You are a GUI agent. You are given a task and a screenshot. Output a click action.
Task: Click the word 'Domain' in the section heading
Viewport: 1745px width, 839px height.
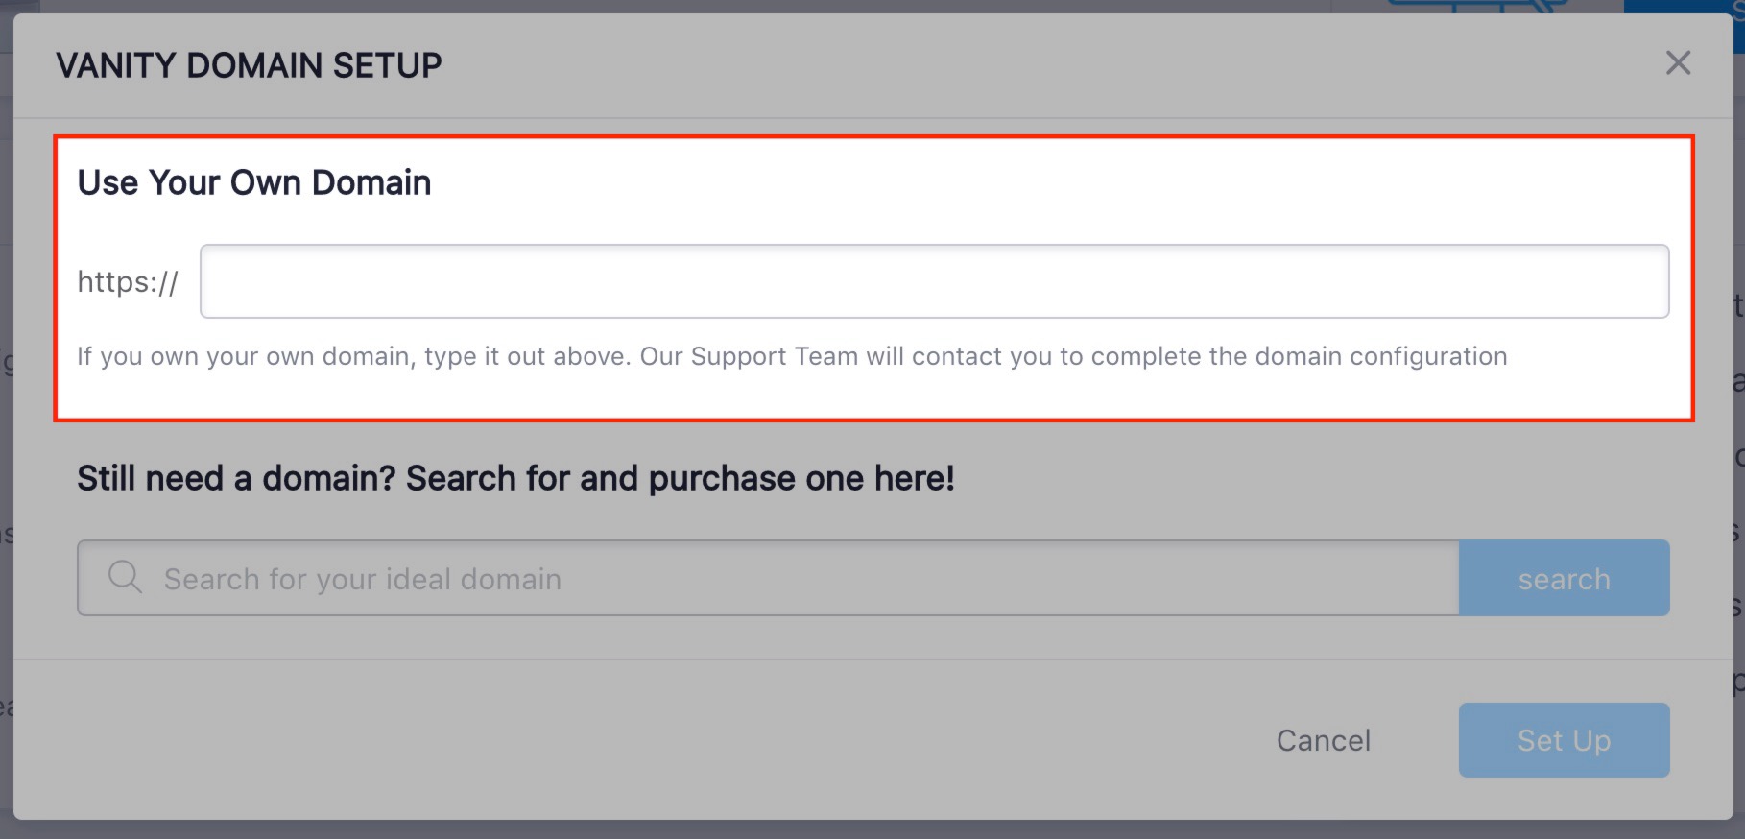pyautogui.click(x=371, y=182)
